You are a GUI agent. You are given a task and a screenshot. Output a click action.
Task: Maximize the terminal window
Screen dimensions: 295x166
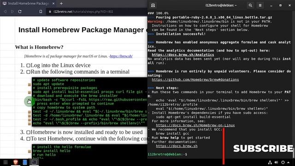coord(280,5)
